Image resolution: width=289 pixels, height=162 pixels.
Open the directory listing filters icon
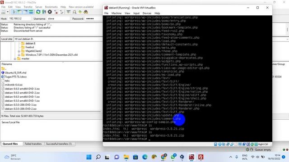tap(69, 12)
